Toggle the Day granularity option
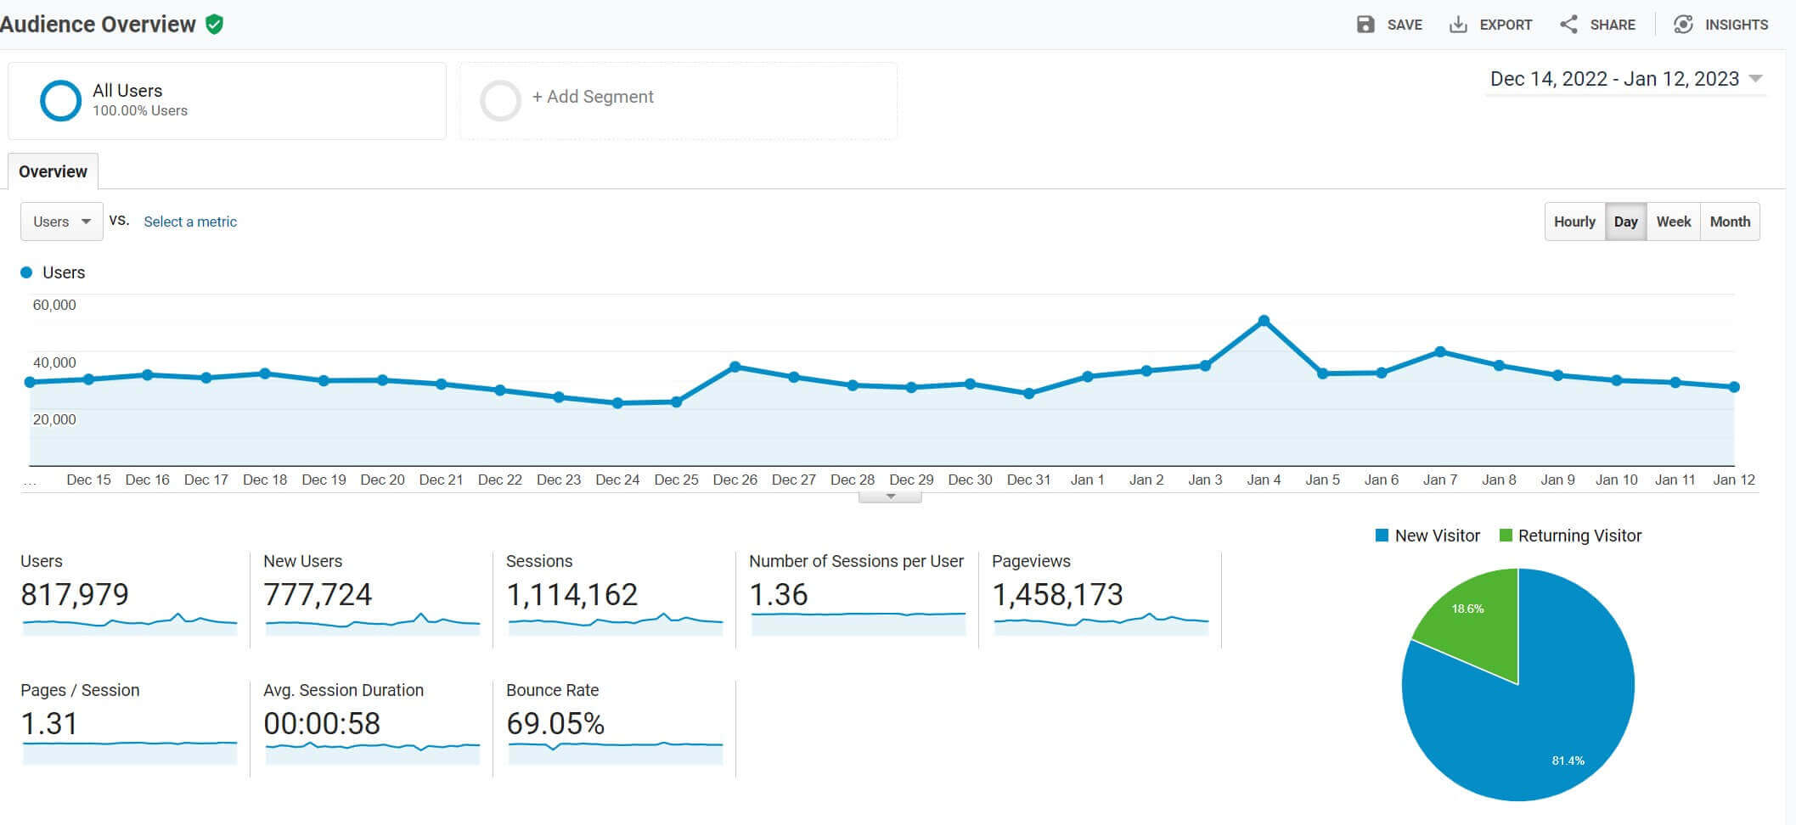 (1625, 221)
